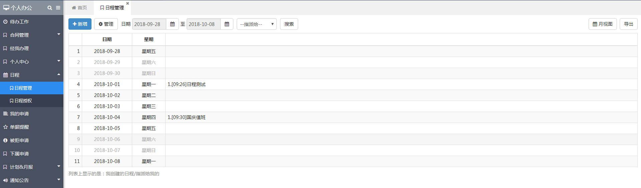The image size is (641, 188).
Task: Open end date calendar picker icon
Action: coord(227,24)
